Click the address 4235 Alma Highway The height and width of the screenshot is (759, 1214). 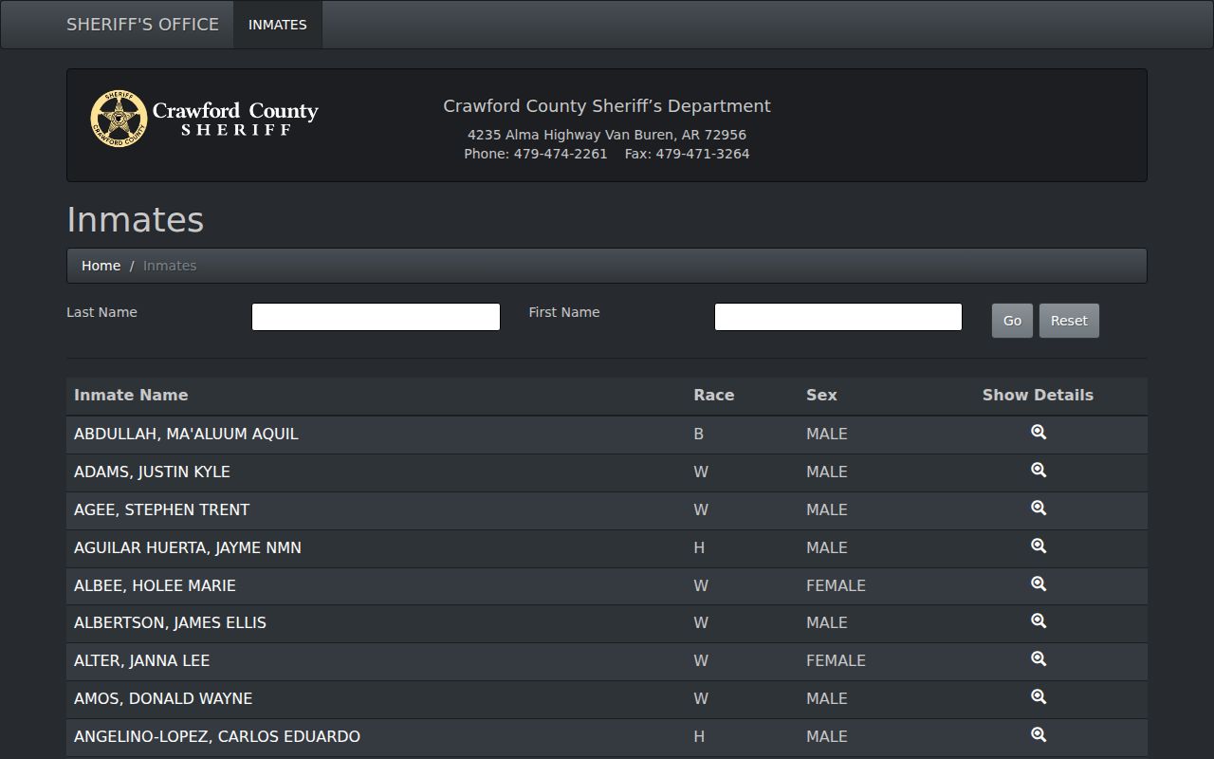click(533, 135)
